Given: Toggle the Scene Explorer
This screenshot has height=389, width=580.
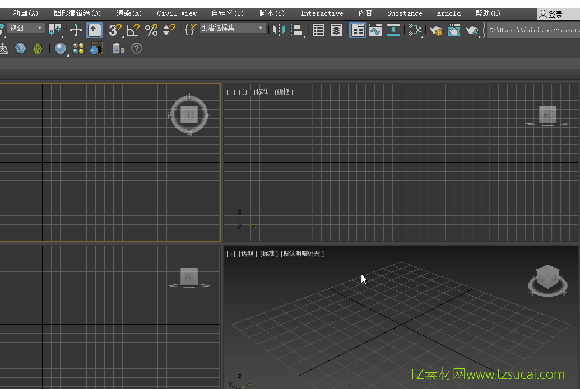Looking at the screenshot, I should point(318,30).
